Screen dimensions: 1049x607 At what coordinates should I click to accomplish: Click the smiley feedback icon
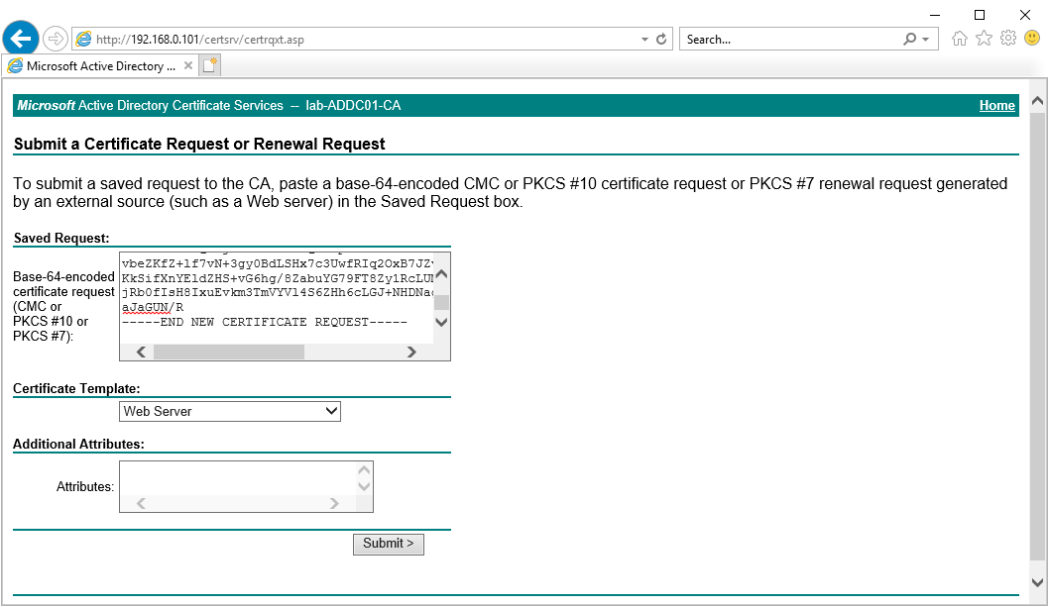1032,38
